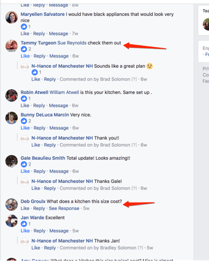Image resolution: width=209 pixels, height=261 pixels.
Task: Click like reaction icon under Jan Warde's comment
Action: (24, 224)
